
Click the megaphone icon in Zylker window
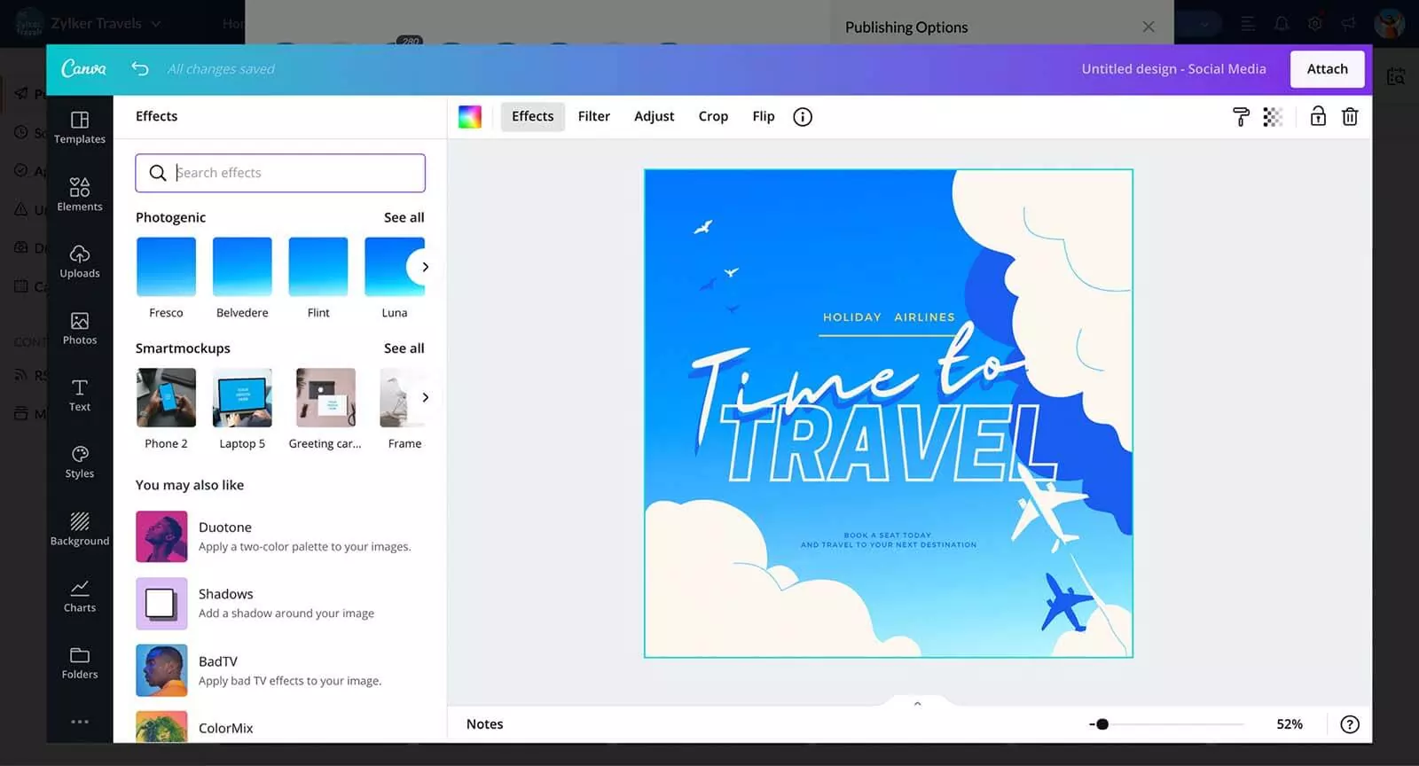click(1349, 24)
